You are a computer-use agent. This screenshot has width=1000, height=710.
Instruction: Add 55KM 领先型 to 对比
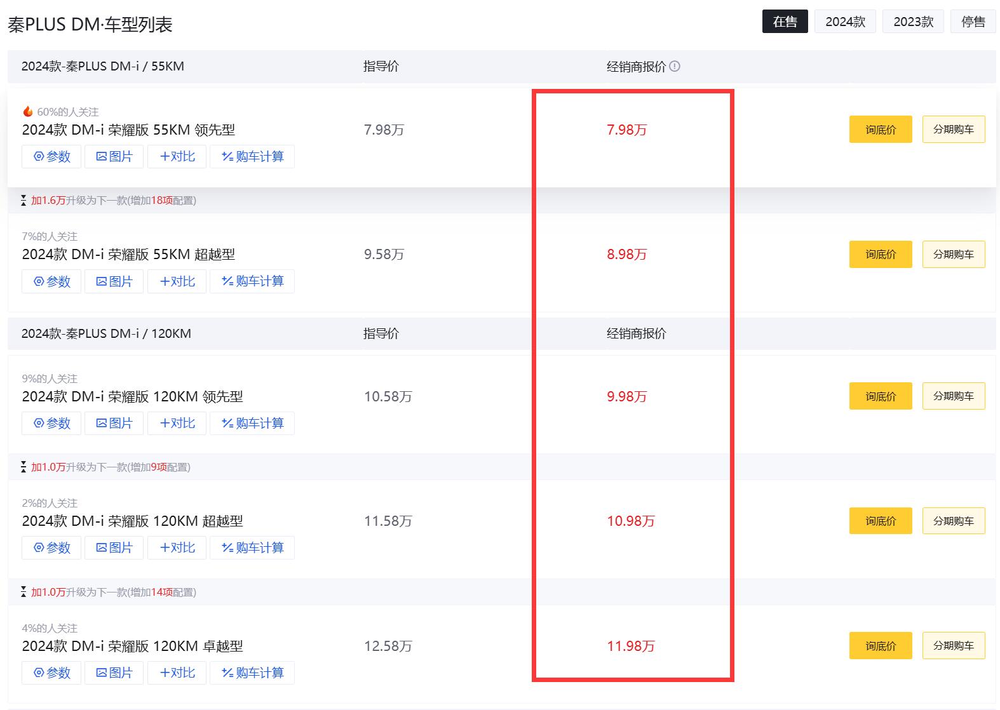point(177,156)
